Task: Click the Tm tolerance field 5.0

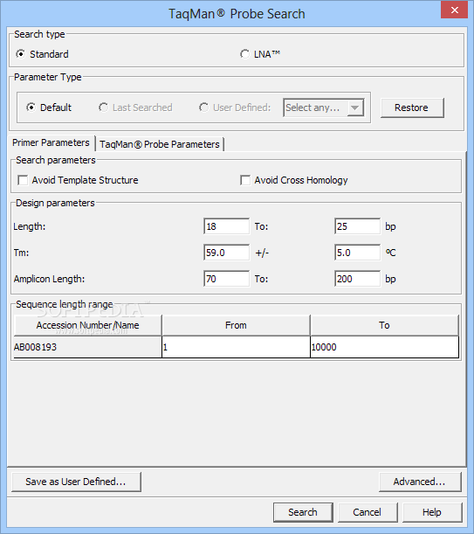Action: (x=357, y=253)
